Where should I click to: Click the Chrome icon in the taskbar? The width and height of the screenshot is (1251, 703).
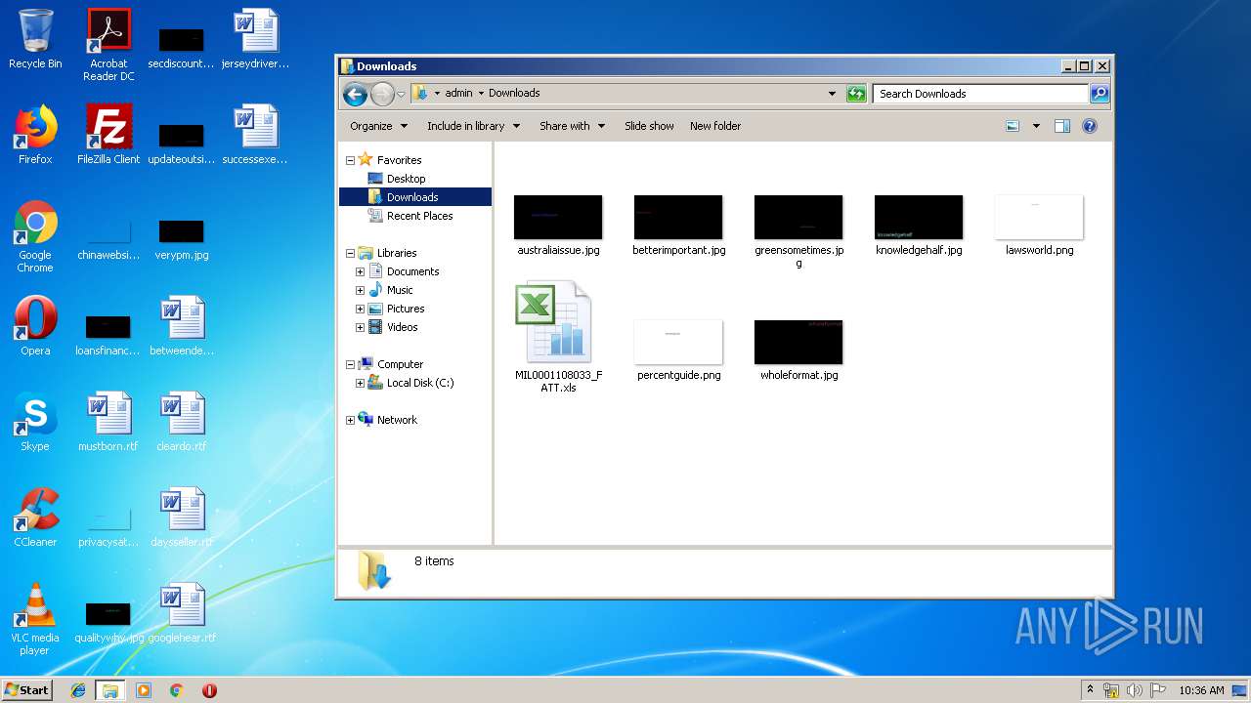point(177,690)
